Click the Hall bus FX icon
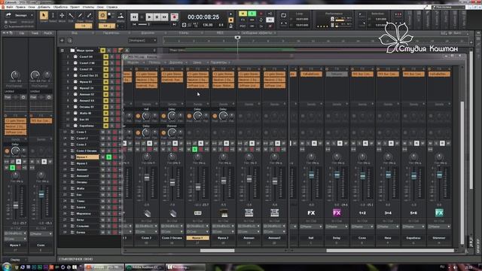This screenshot has height=271, width=482. coord(311,212)
